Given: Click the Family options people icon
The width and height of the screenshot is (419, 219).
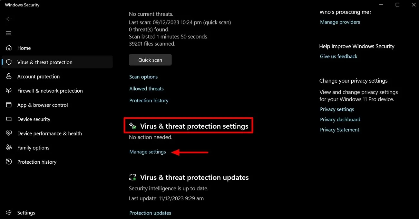Looking at the screenshot, I should click(9, 148).
